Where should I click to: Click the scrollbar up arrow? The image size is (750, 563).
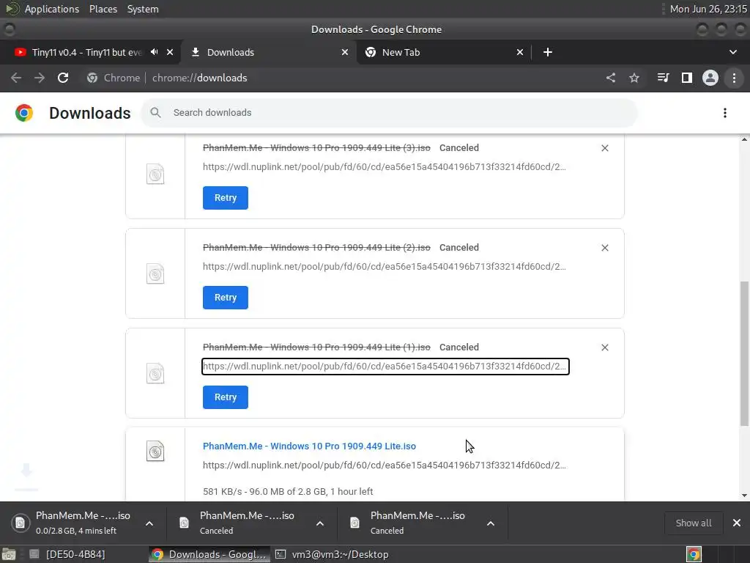pos(744,139)
